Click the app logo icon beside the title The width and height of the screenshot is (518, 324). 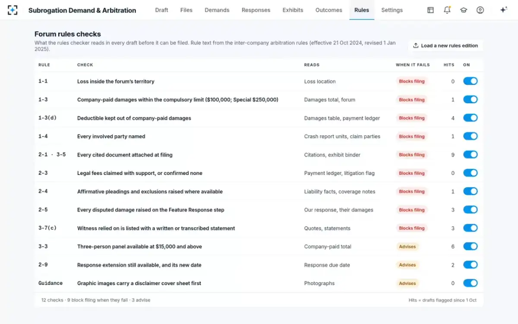[x=13, y=10]
